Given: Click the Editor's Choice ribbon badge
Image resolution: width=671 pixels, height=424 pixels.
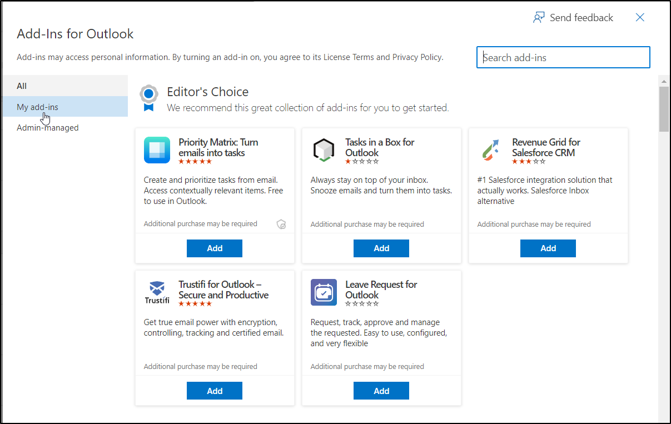Looking at the screenshot, I should [148, 97].
